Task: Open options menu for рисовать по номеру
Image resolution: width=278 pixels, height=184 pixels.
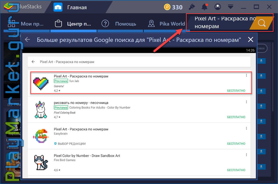Action: (246, 102)
